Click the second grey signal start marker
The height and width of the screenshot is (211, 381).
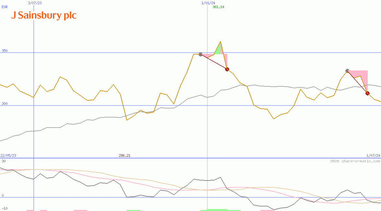click(x=348, y=71)
